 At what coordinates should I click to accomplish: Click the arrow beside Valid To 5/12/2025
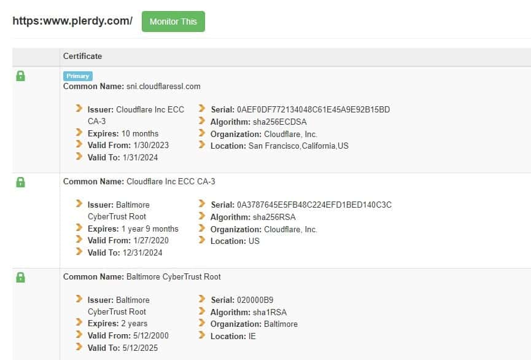(x=79, y=346)
